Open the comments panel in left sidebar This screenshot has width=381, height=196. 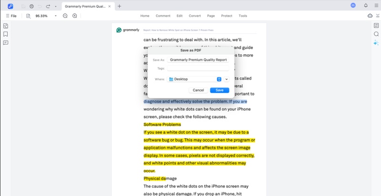[x=6, y=43]
